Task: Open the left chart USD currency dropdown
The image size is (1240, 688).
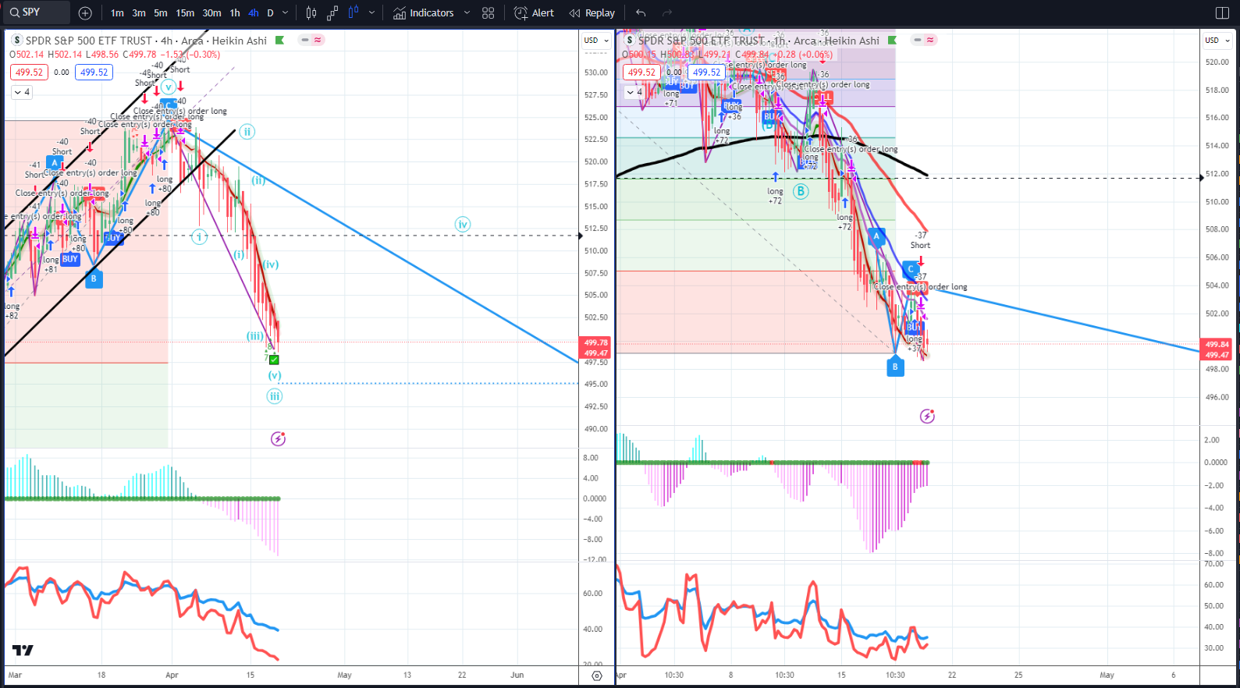Action: tap(595, 41)
